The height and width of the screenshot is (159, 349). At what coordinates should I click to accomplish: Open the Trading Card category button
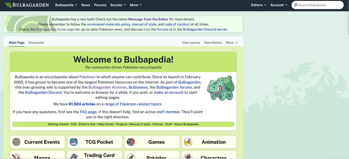(95, 155)
